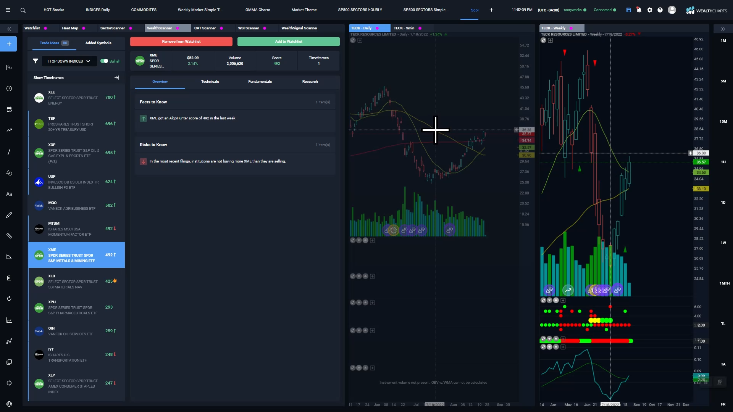Select XLE energy row in list
The height and width of the screenshot is (412, 733).
tap(76, 98)
